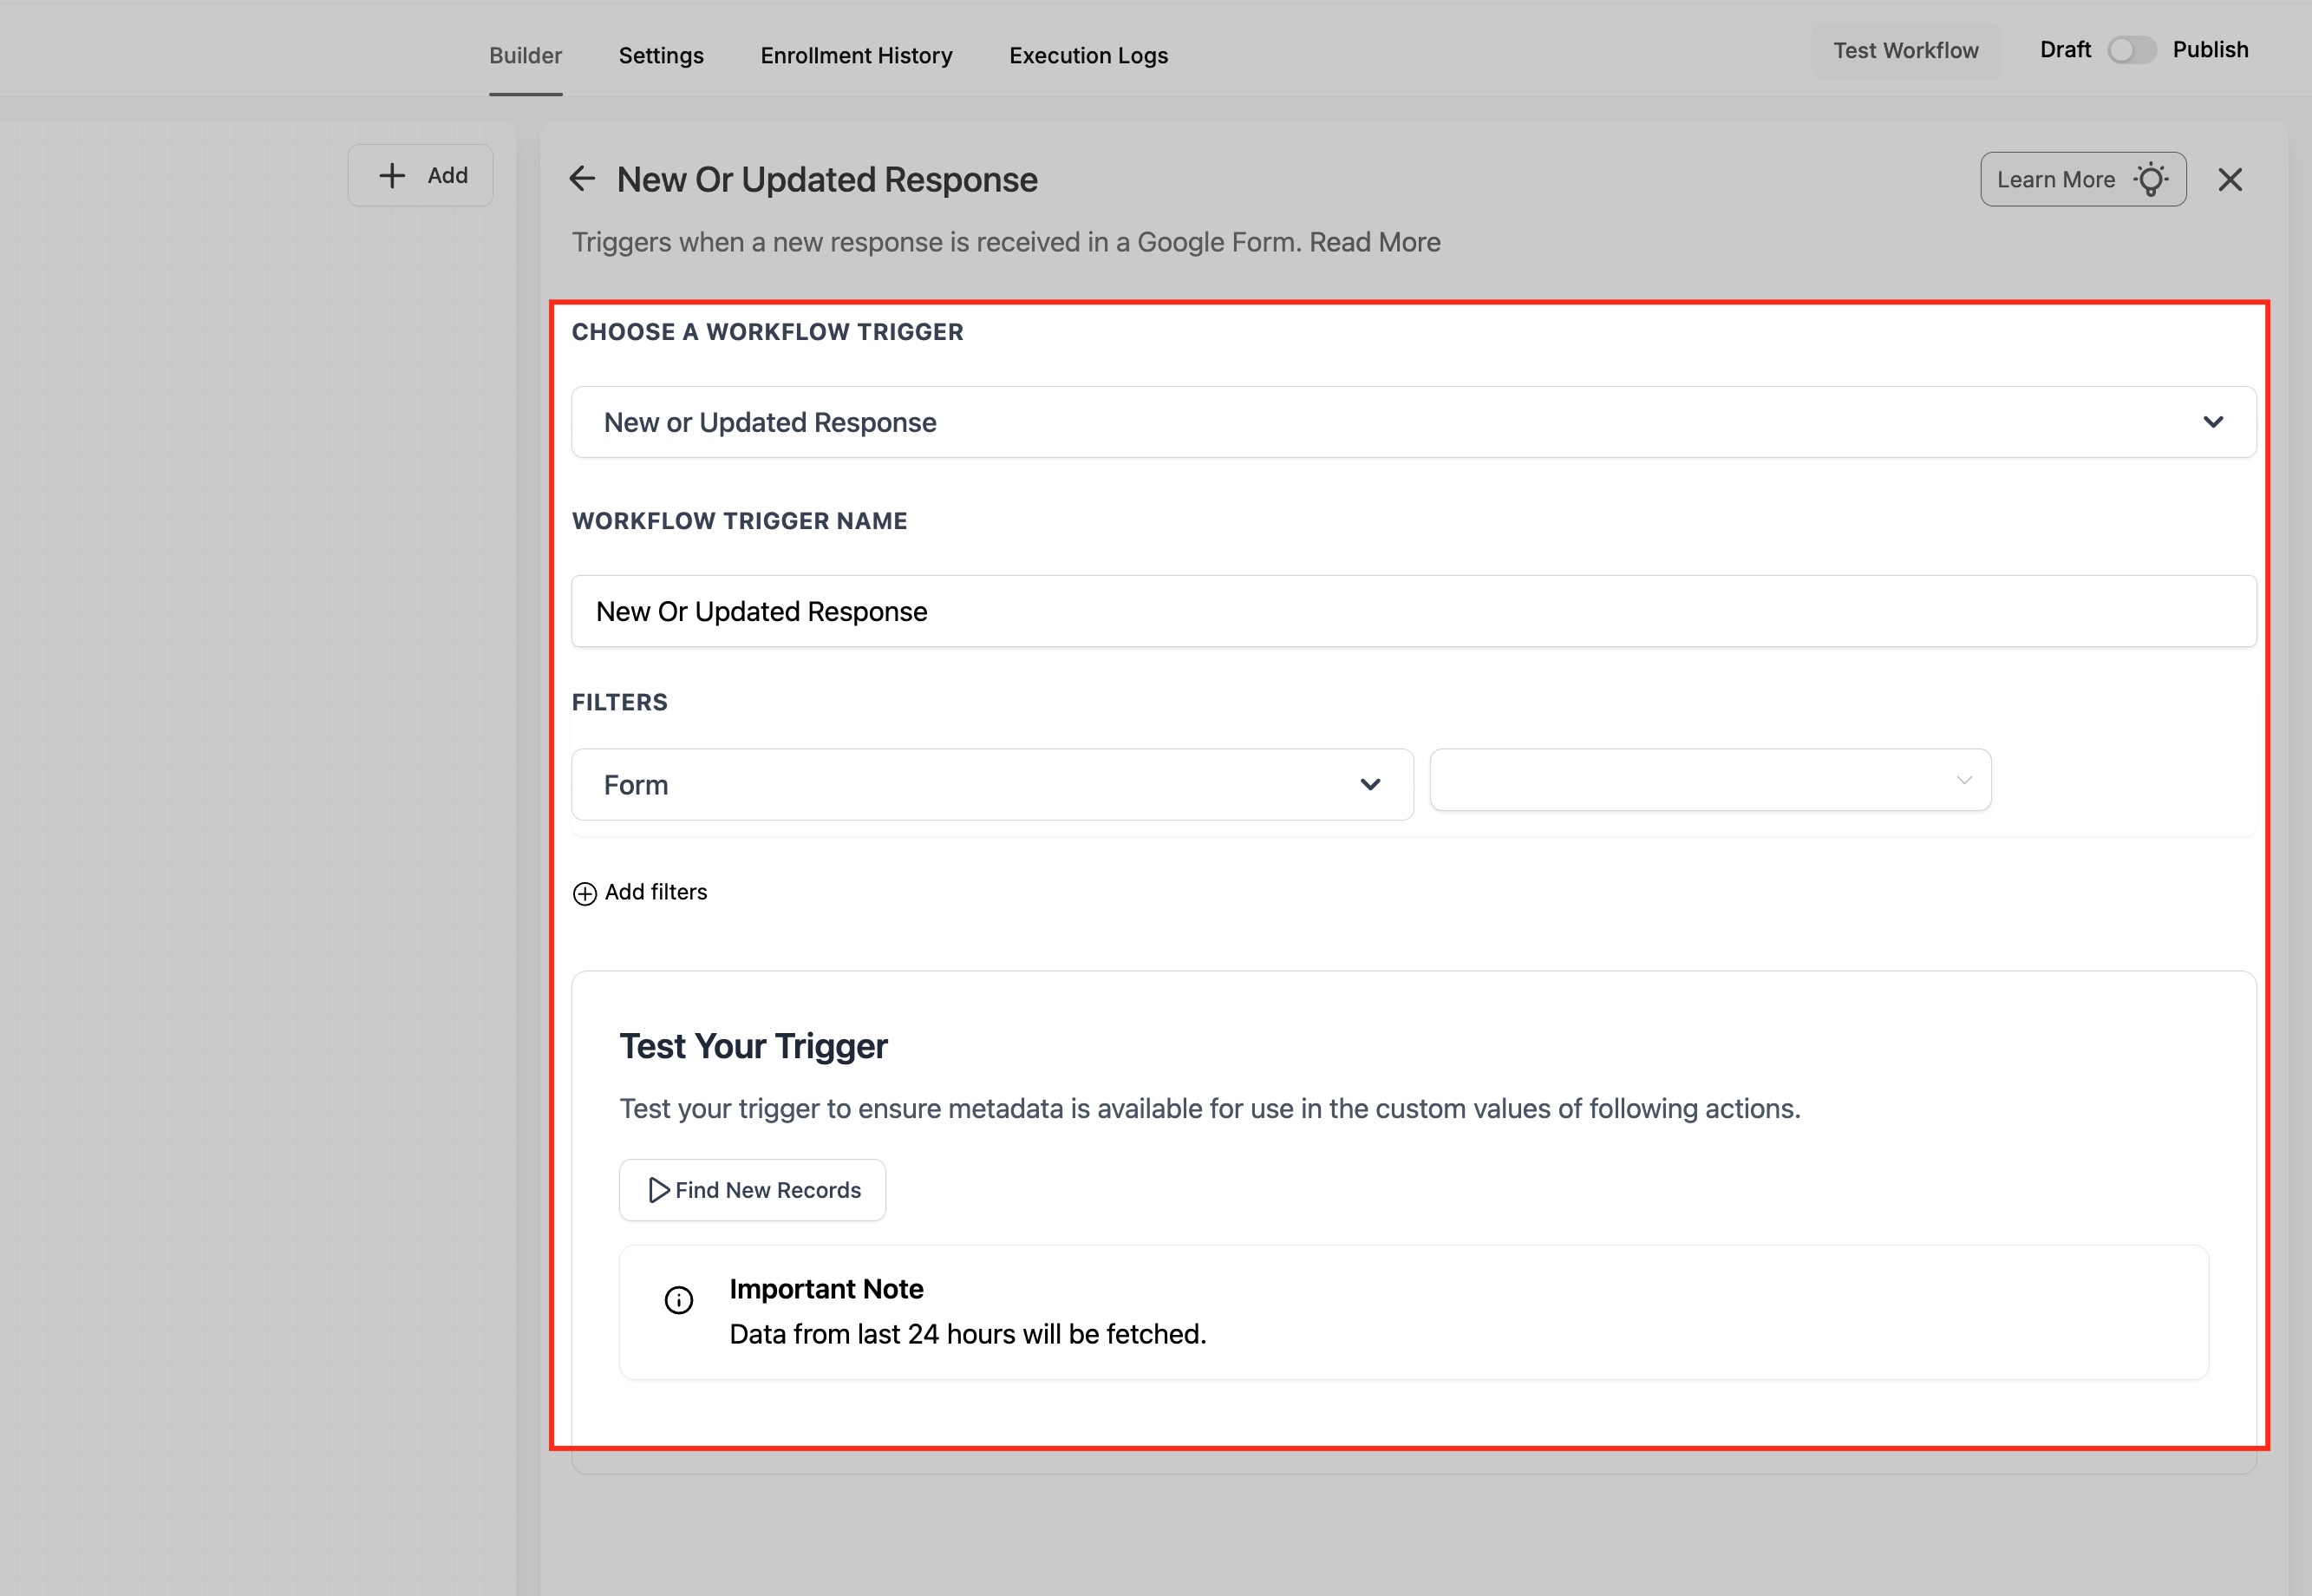Image resolution: width=2312 pixels, height=1596 pixels.
Task: Open the empty filter value dropdown
Action: point(1709,780)
